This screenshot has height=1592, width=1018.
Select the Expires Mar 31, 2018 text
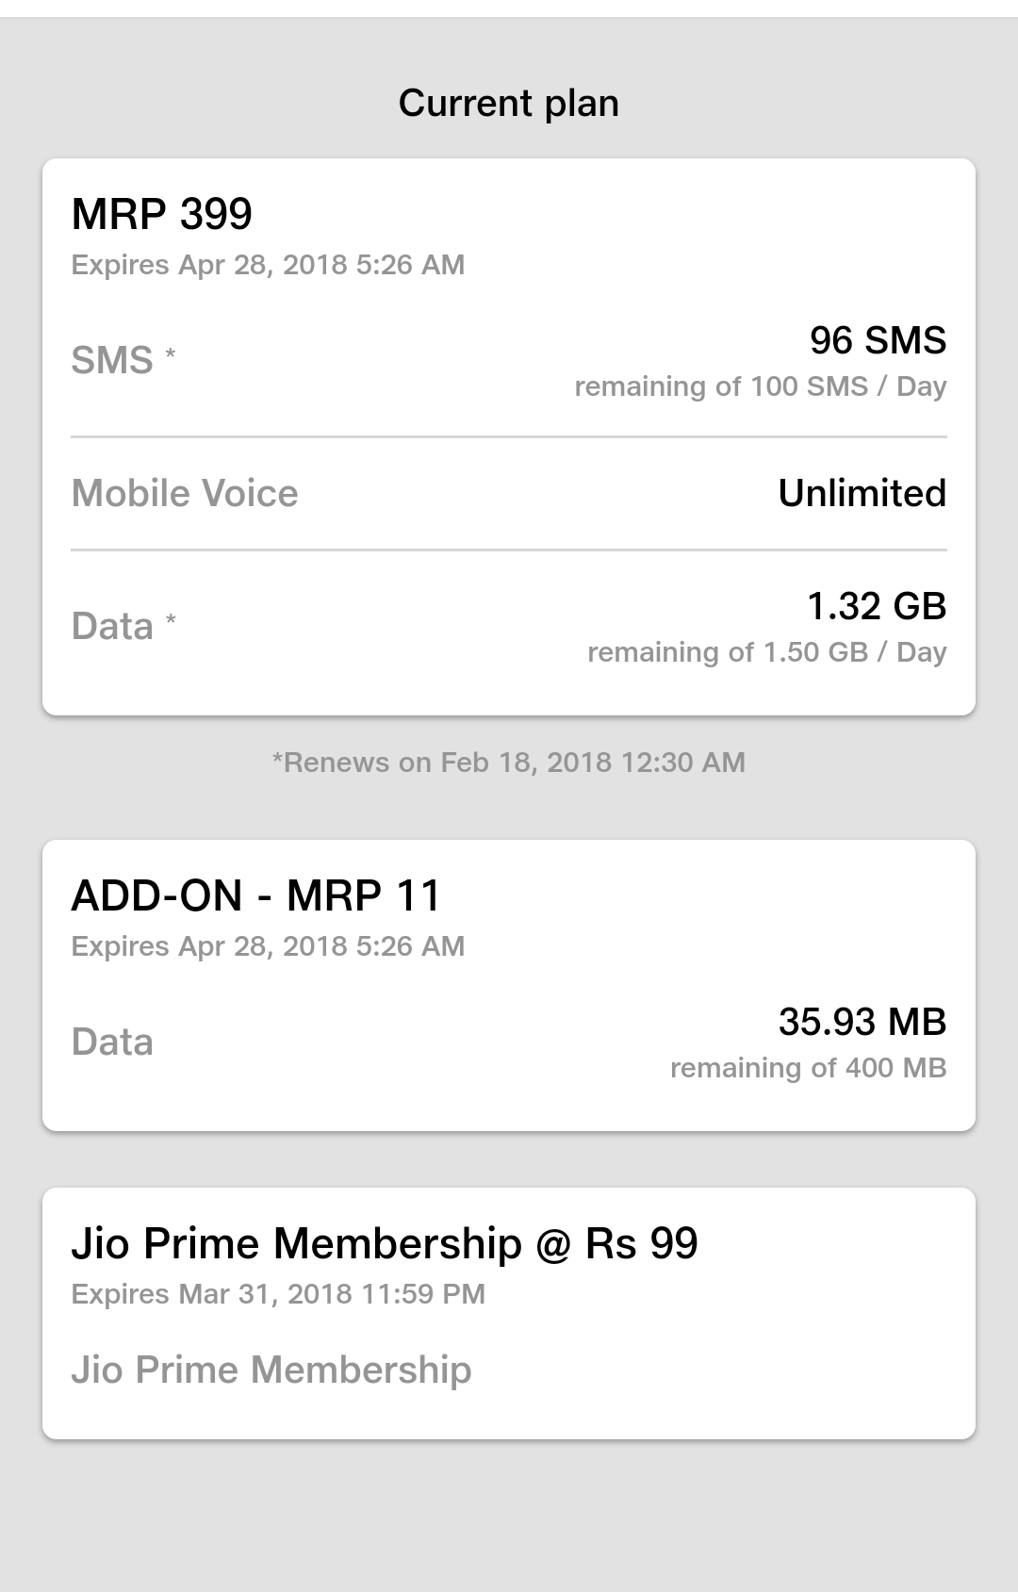coord(278,1294)
